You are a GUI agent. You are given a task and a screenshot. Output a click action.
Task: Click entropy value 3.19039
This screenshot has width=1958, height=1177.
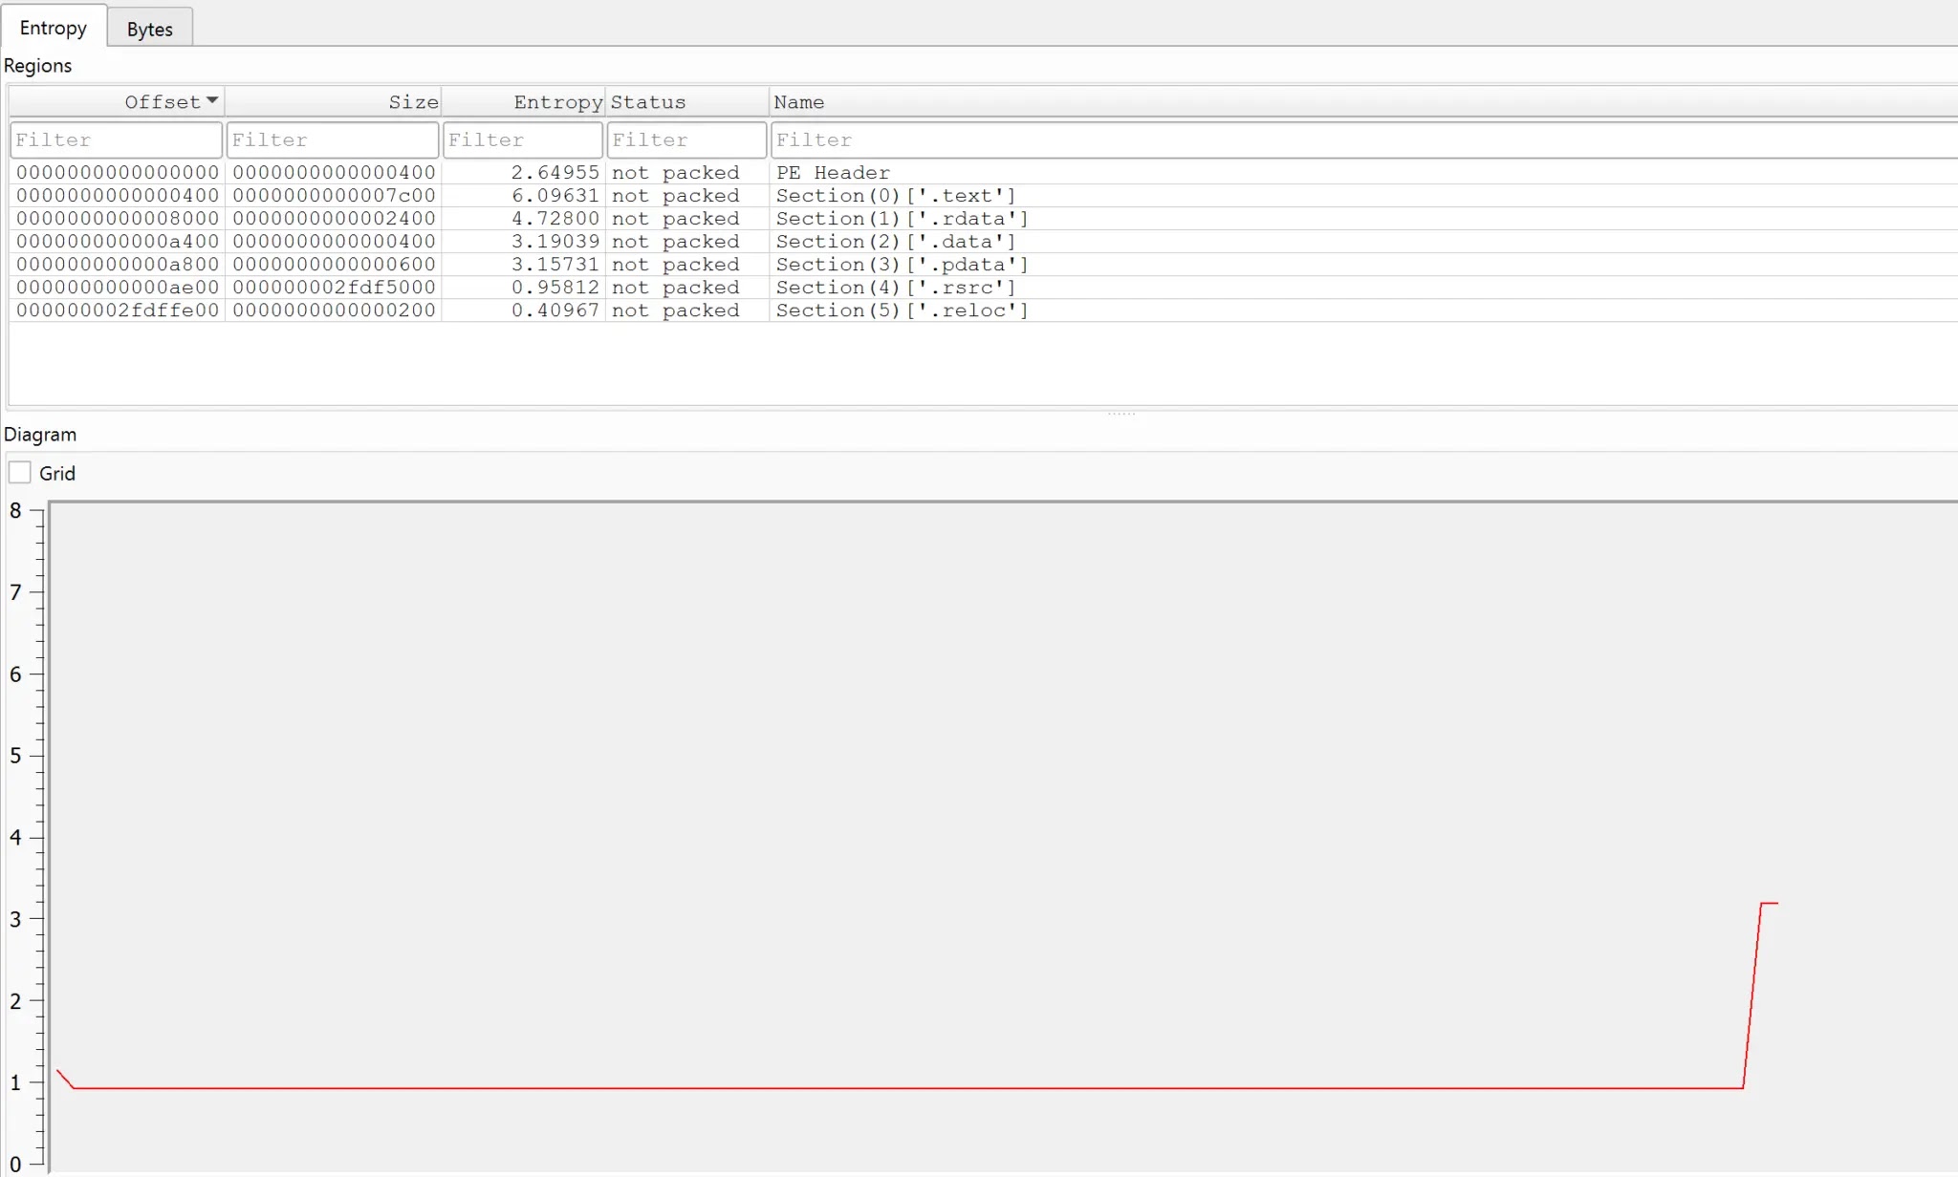(555, 242)
